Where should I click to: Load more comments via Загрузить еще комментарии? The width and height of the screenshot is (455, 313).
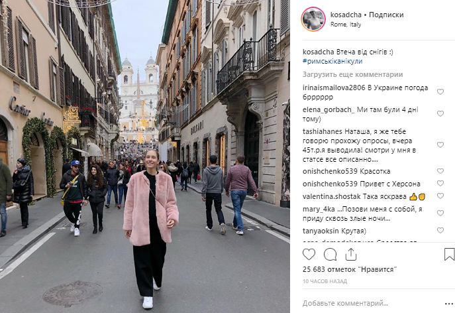[352, 75]
